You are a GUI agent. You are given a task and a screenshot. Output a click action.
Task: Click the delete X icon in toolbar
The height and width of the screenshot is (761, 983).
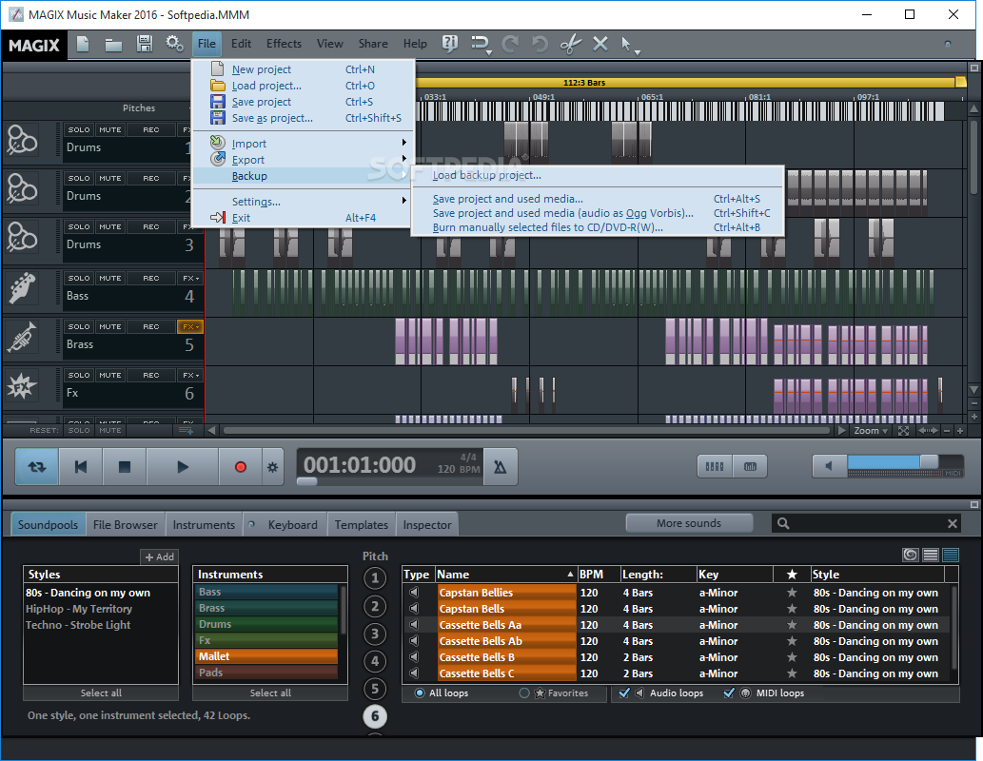[600, 44]
